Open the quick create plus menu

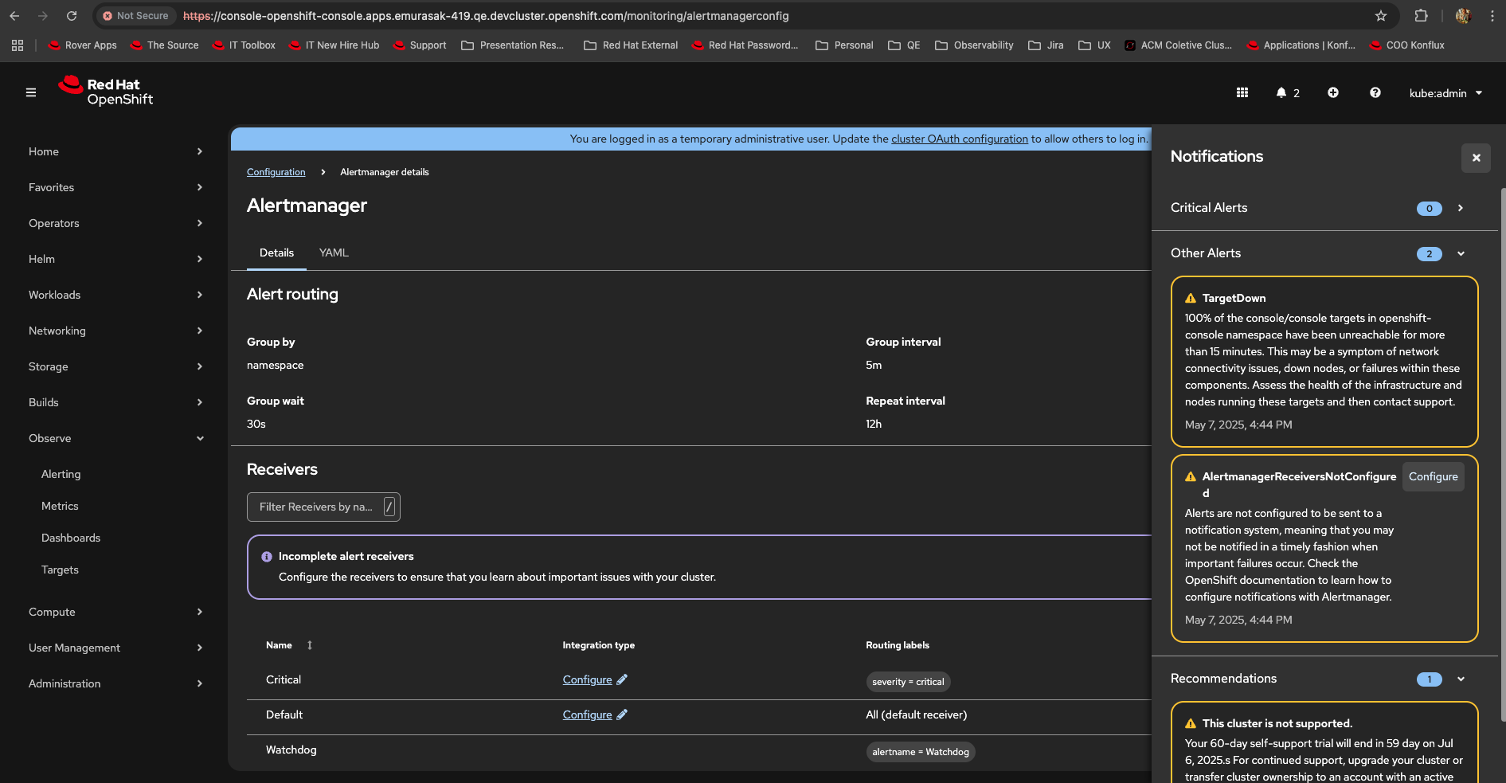[1332, 92]
